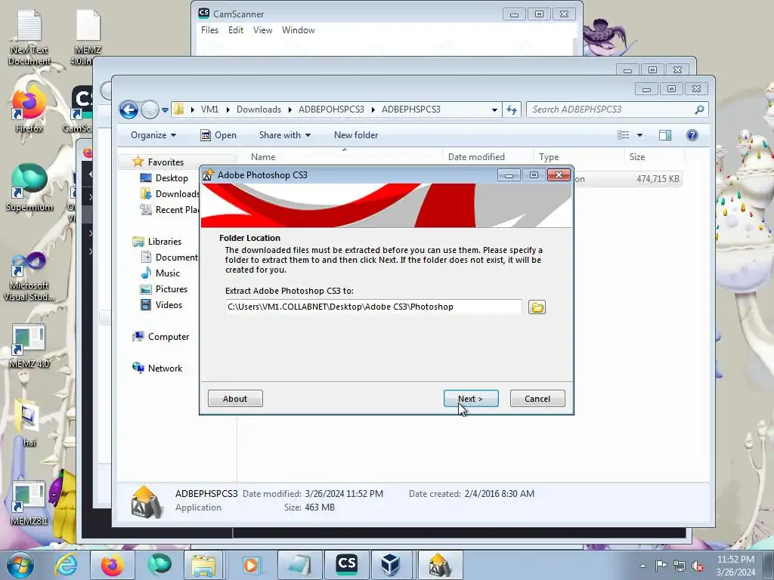The width and height of the screenshot is (774, 580).
Task: Switch to CamScanner in the taskbar
Action: pos(346,565)
